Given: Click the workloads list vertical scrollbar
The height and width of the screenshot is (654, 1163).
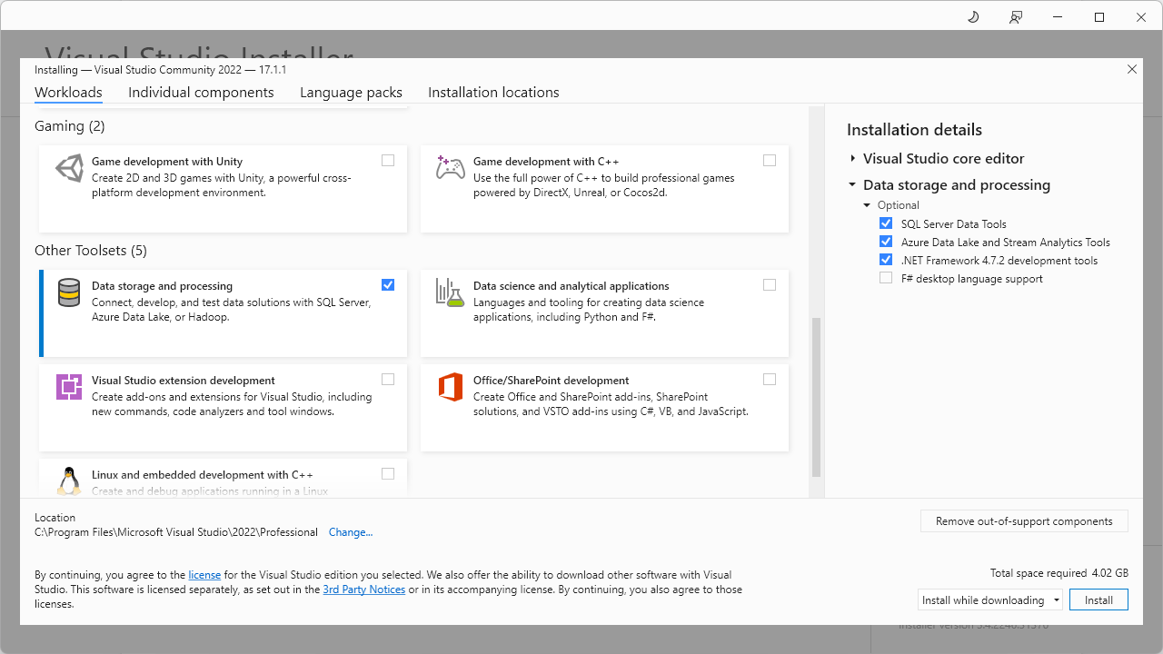Looking at the screenshot, I should coord(816,397).
